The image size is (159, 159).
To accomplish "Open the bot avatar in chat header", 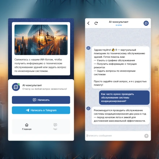I will [146, 23].
